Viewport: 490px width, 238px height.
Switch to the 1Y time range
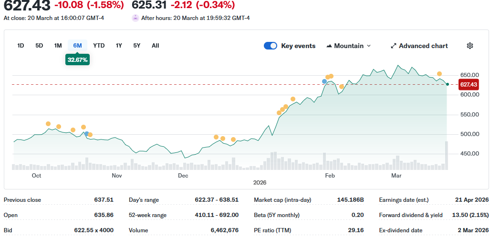click(119, 46)
